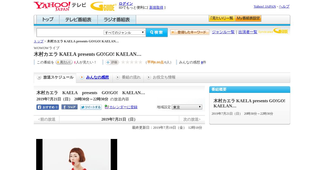This screenshot has width=324, height=170.
Task: Open the ラジオ番組表 tab
Action: (x=117, y=20)
